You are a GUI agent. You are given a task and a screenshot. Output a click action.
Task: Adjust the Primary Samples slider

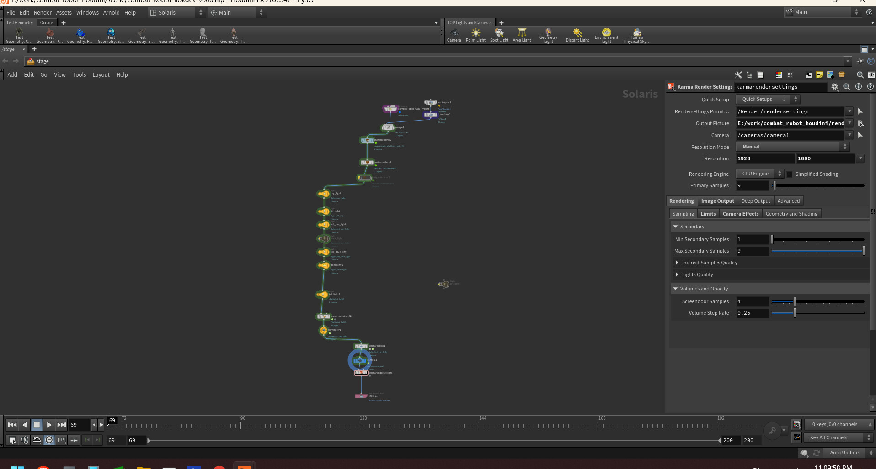coord(818,186)
